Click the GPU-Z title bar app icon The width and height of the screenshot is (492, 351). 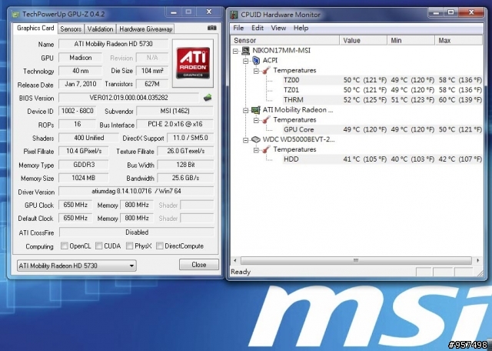(x=15, y=15)
